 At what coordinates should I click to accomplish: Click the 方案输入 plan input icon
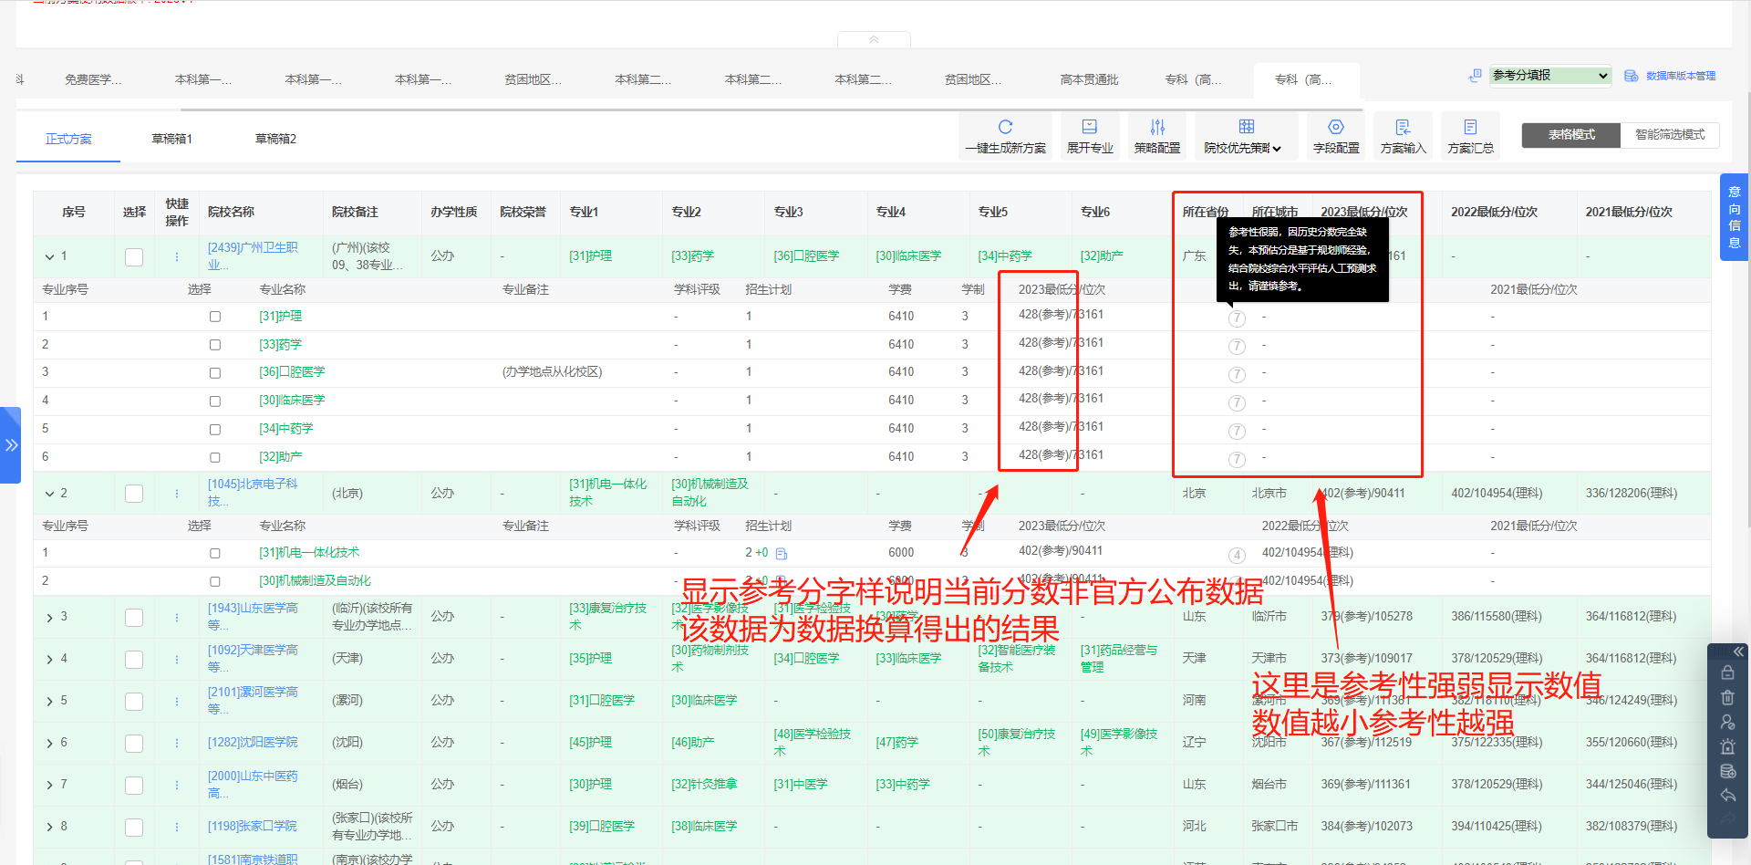click(x=1403, y=127)
